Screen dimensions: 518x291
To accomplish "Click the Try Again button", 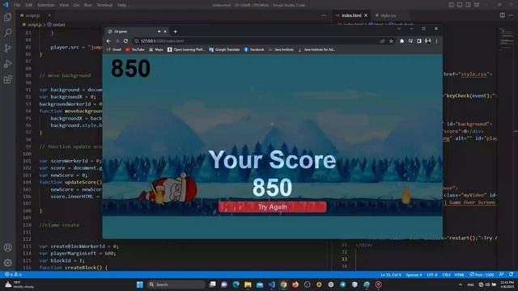I will [273, 207].
